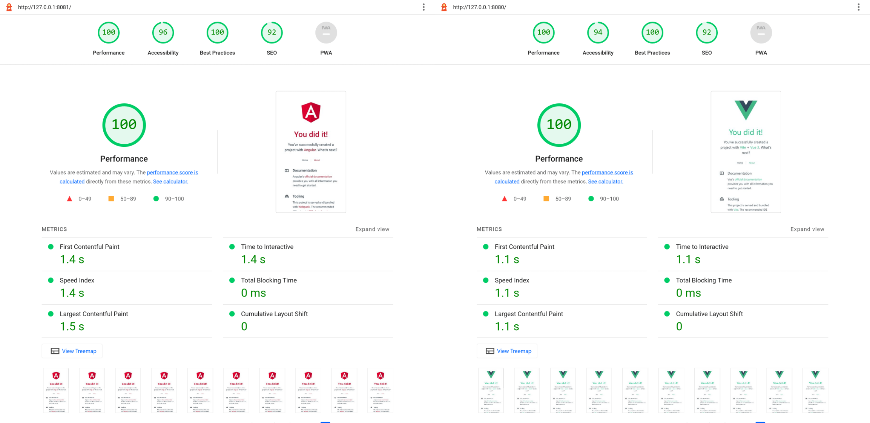870x423 pixels.
Task: Click red triangle 0–49 legend icon, Angular report
Action: point(70,199)
